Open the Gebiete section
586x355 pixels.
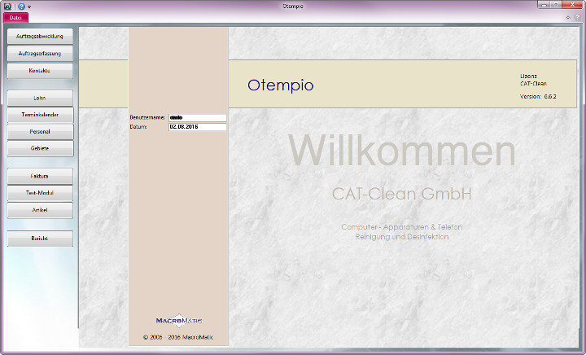coord(40,149)
